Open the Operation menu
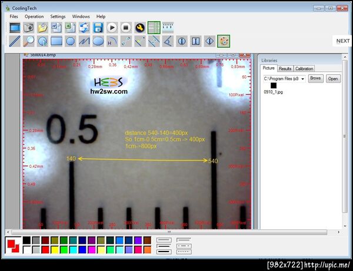Image resolution: width=353 pixels, height=271 pixels. click(x=34, y=16)
